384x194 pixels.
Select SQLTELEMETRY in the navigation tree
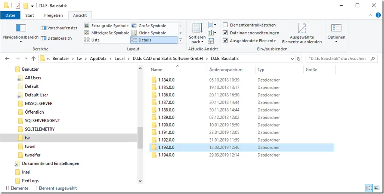pos(40,129)
